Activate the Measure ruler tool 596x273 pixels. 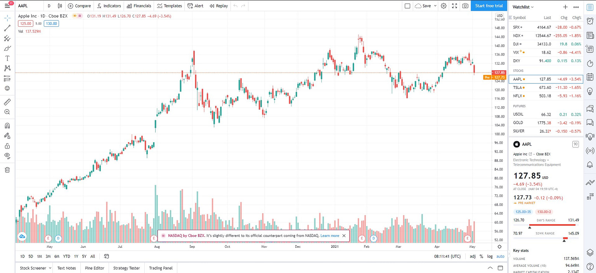[7, 102]
